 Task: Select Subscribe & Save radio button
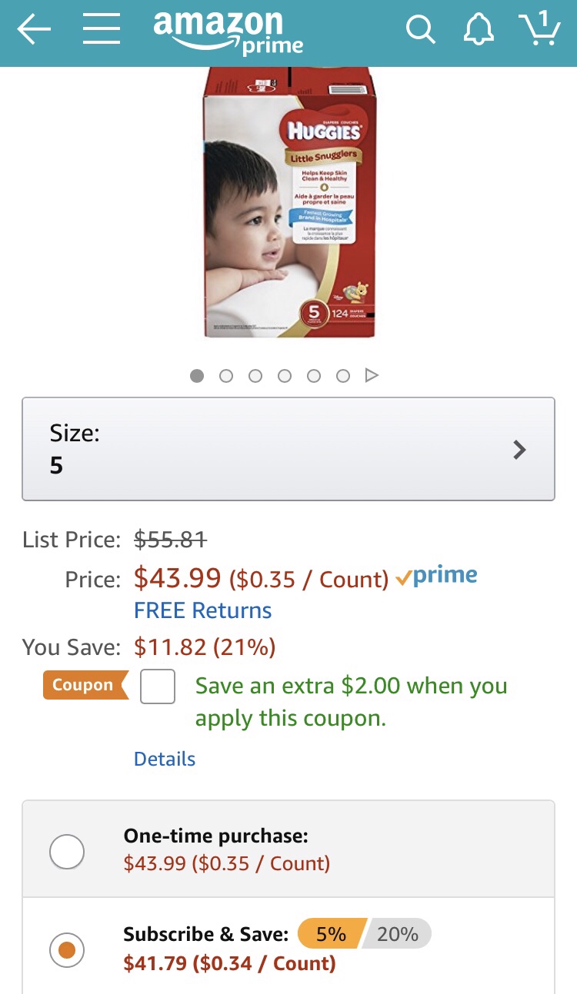click(x=67, y=951)
